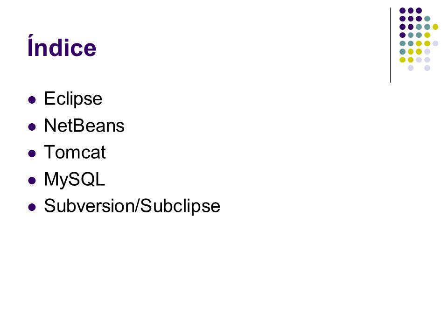Select the Eclipse bullet text
Viewport: 448px width, 336px height.
(73, 99)
